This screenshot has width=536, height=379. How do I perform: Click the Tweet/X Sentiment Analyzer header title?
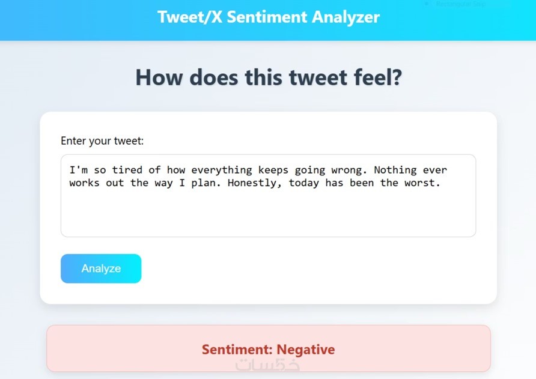pos(268,17)
